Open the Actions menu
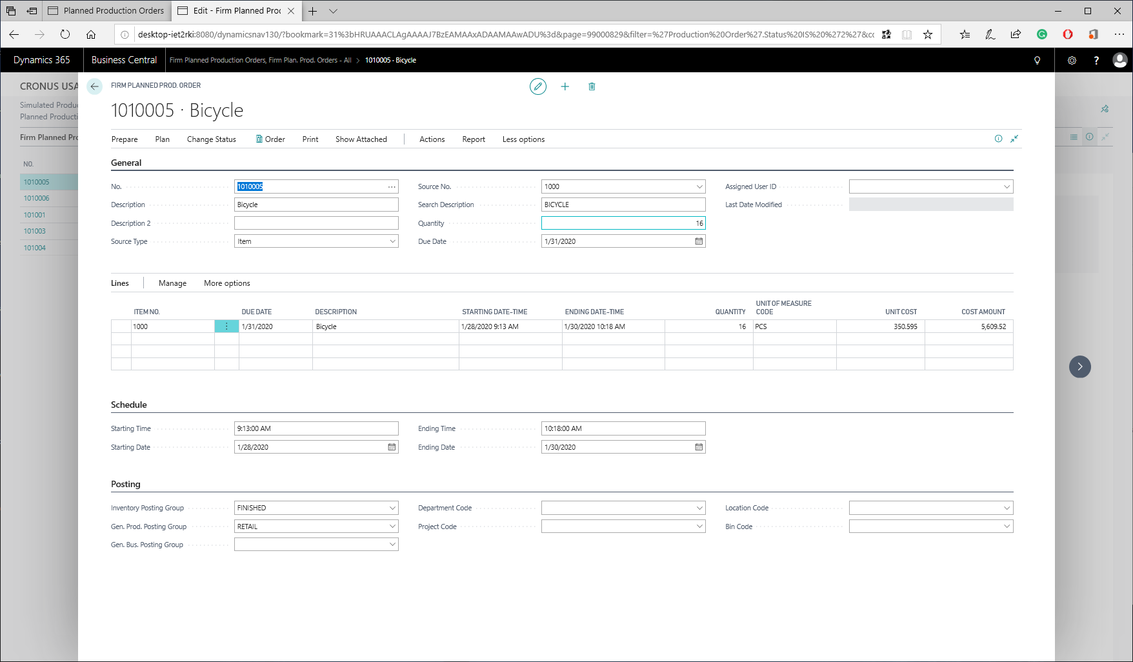The height and width of the screenshot is (662, 1133). point(432,139)
